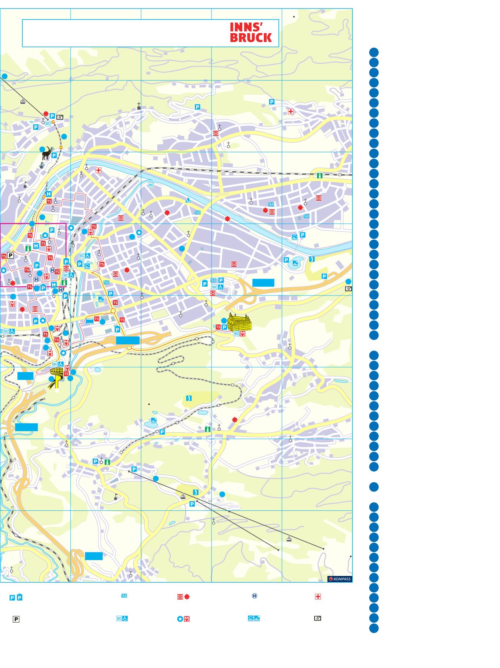
Task: Select black parking sign inside the magenta frame
Action: [x=10, y=255]
